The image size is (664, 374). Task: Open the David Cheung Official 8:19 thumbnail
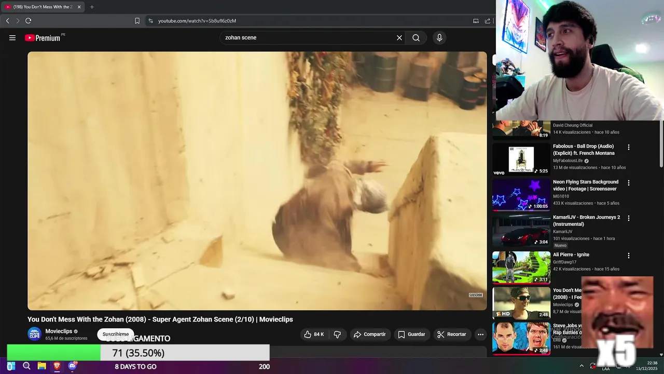point(521,130)
